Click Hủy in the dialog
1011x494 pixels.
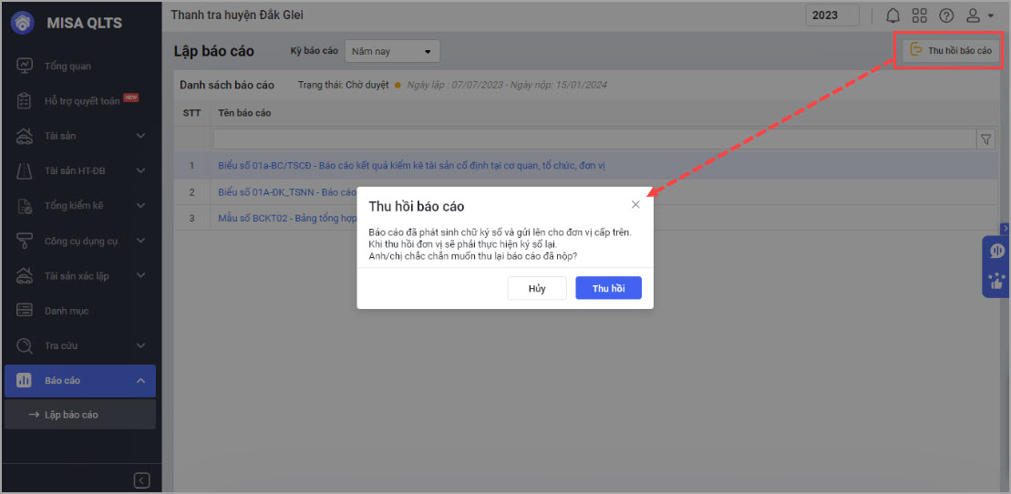tap(537, 288)
